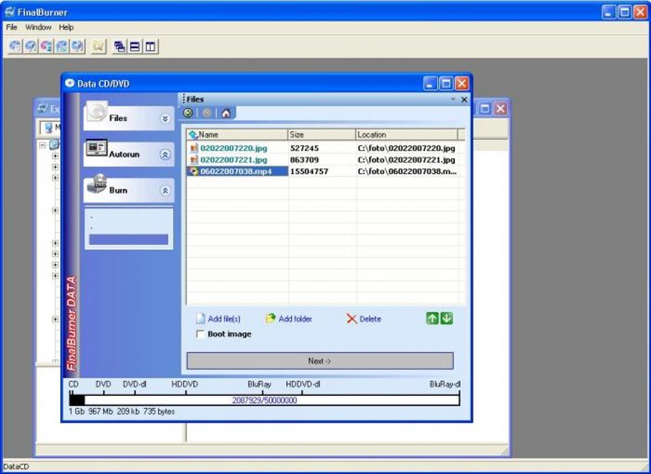Close the Files panel with the X
Screen dimensions: 651x474
[x=464, y=99]
